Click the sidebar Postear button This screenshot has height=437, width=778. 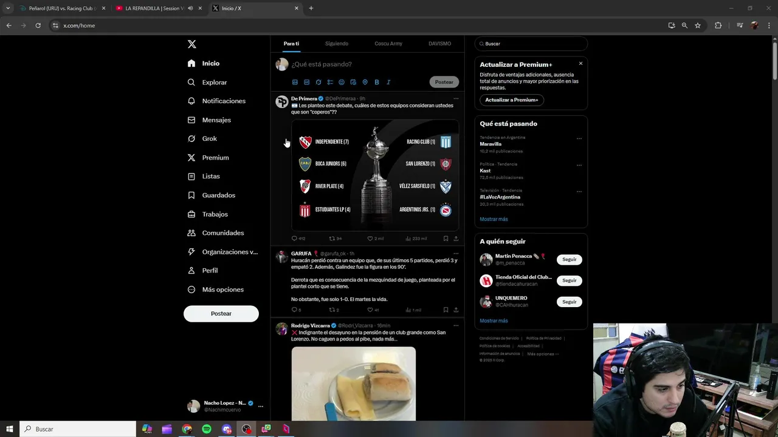click(x=221, y=314)
